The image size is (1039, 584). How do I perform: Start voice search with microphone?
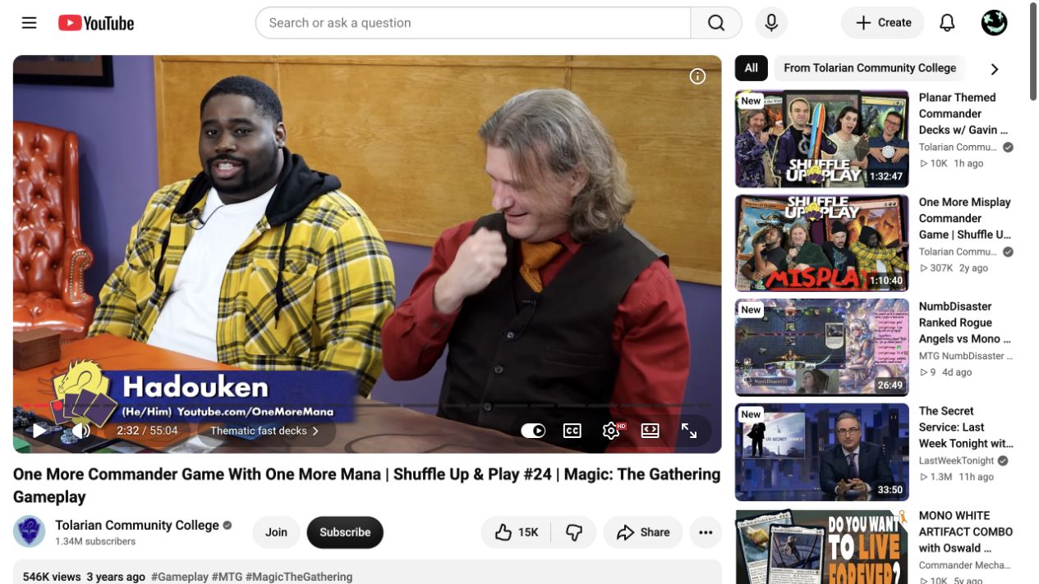[771, 23]
